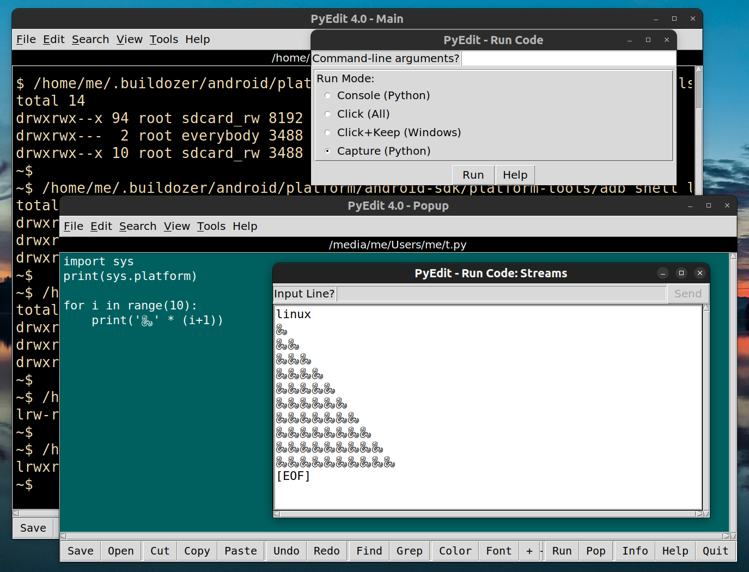Click Run button in Run Code dialog
Image resolution: width=749 pixels, height=572 pixels.
coord(473,175)
